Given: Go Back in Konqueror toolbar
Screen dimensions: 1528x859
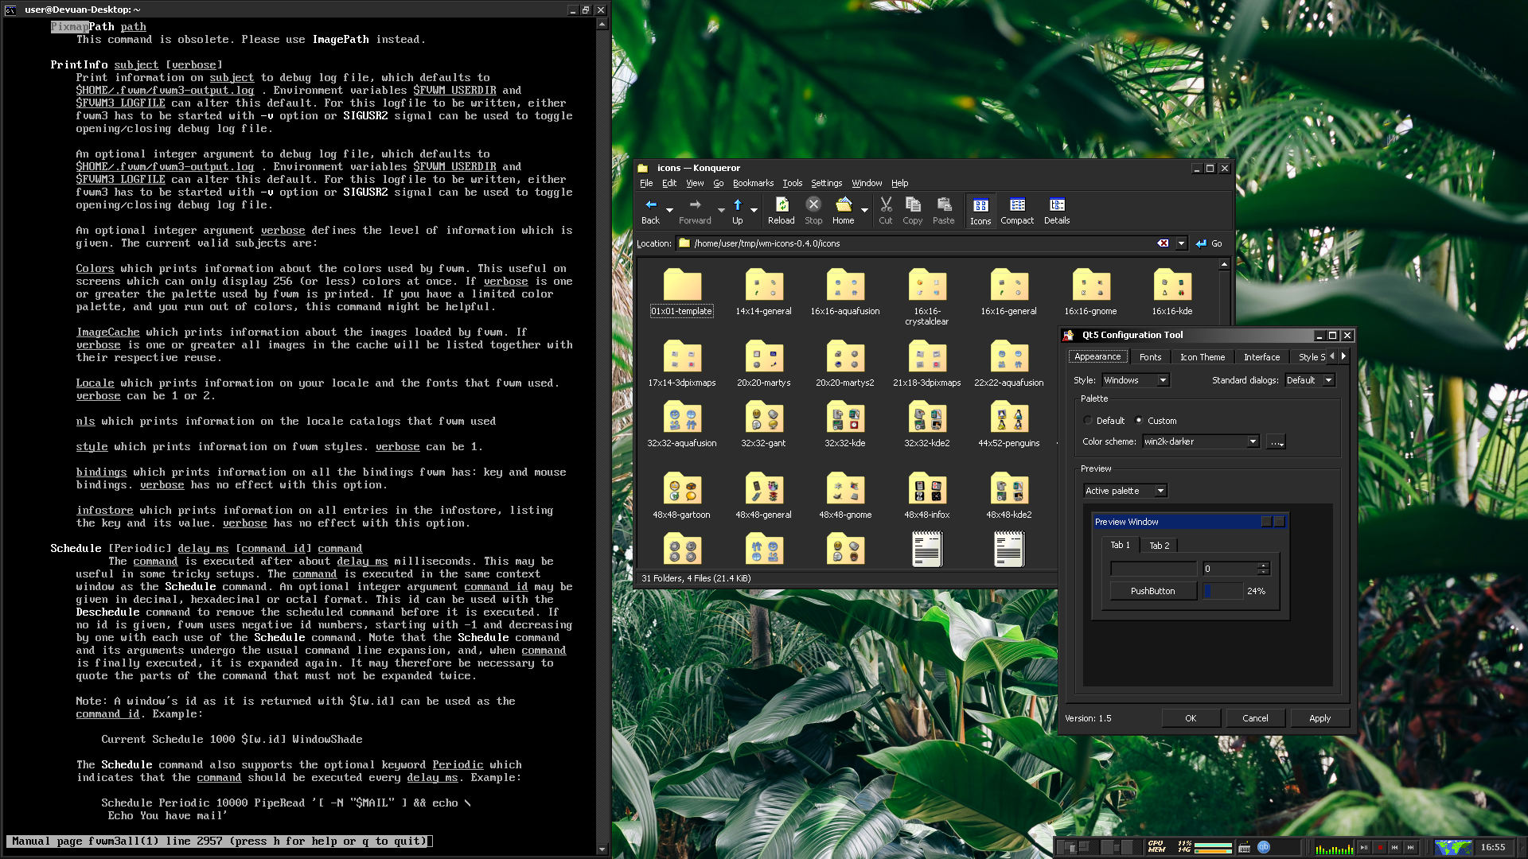Looking at the screenshot, I should click(650, 211).
